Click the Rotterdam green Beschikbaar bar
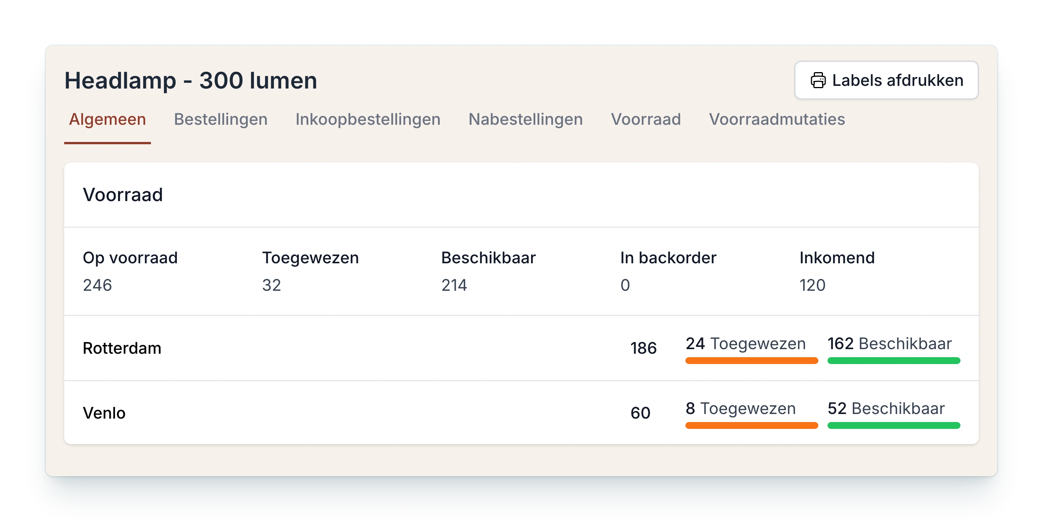Image resolution: width=1043 pixels, height=522 pixels. pyautogui.click(x=894, y=360)
